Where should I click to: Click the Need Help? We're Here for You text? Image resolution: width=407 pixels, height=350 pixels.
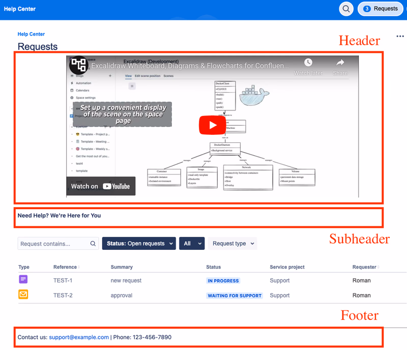59,216
